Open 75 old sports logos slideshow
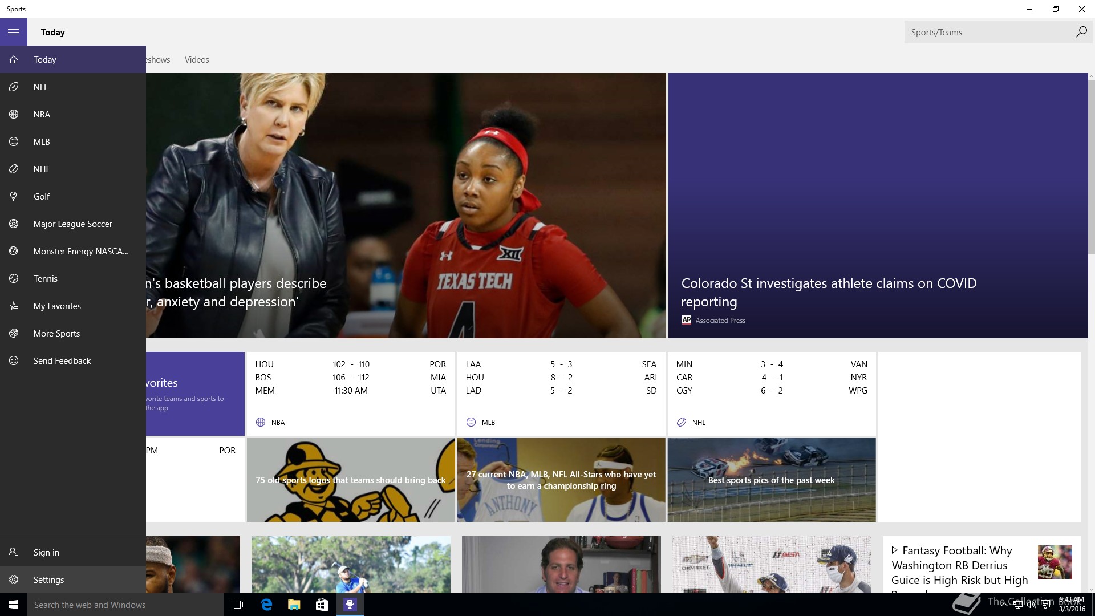The image size is (1095, 616). [351, 480]
